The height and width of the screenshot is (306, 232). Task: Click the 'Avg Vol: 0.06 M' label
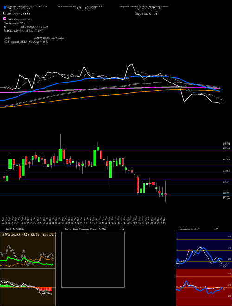(x=148, y=8)
